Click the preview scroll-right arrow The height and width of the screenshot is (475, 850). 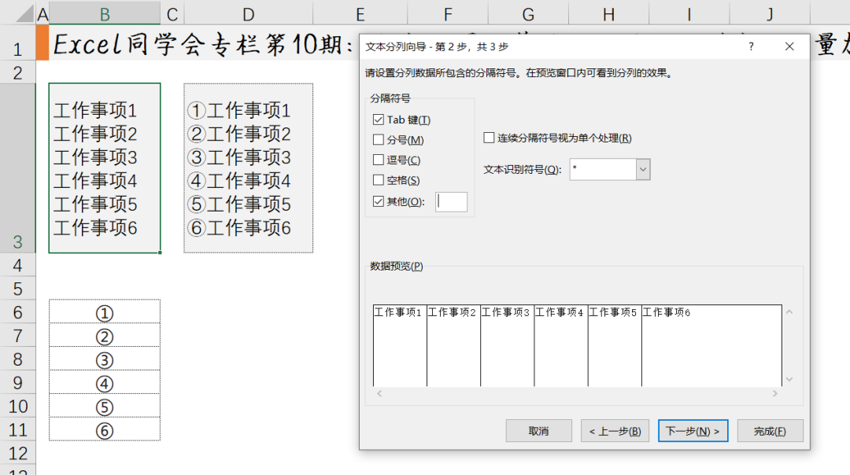click(774, 393)
